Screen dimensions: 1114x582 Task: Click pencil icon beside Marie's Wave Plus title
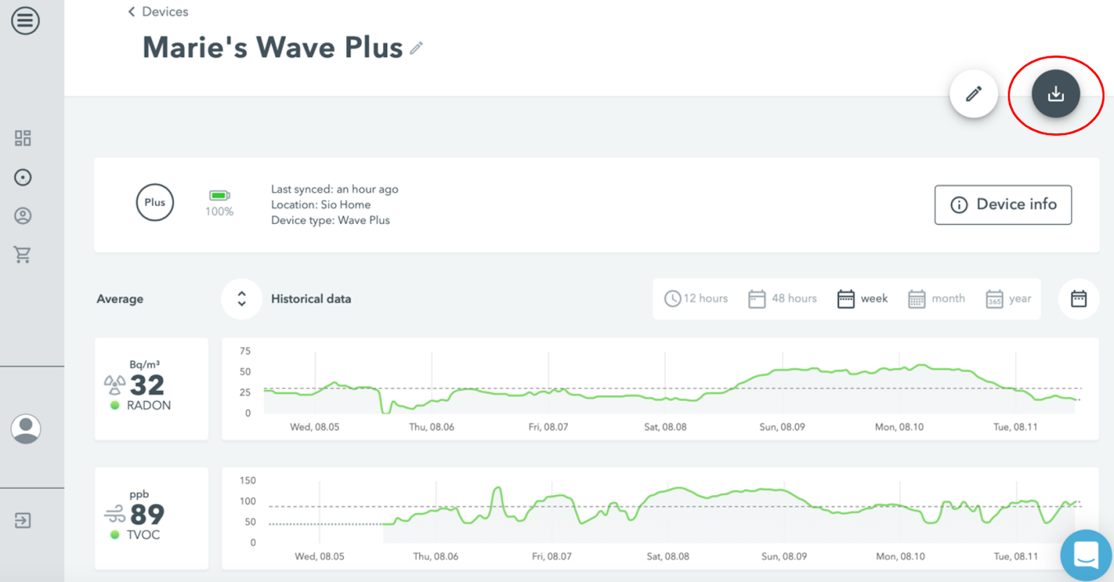416,48
